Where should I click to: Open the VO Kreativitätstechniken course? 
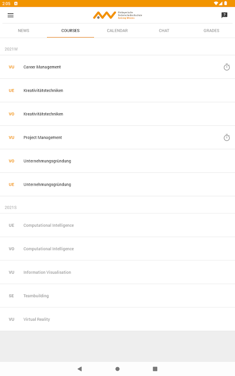pyautogui.click(x=117, y=114)
